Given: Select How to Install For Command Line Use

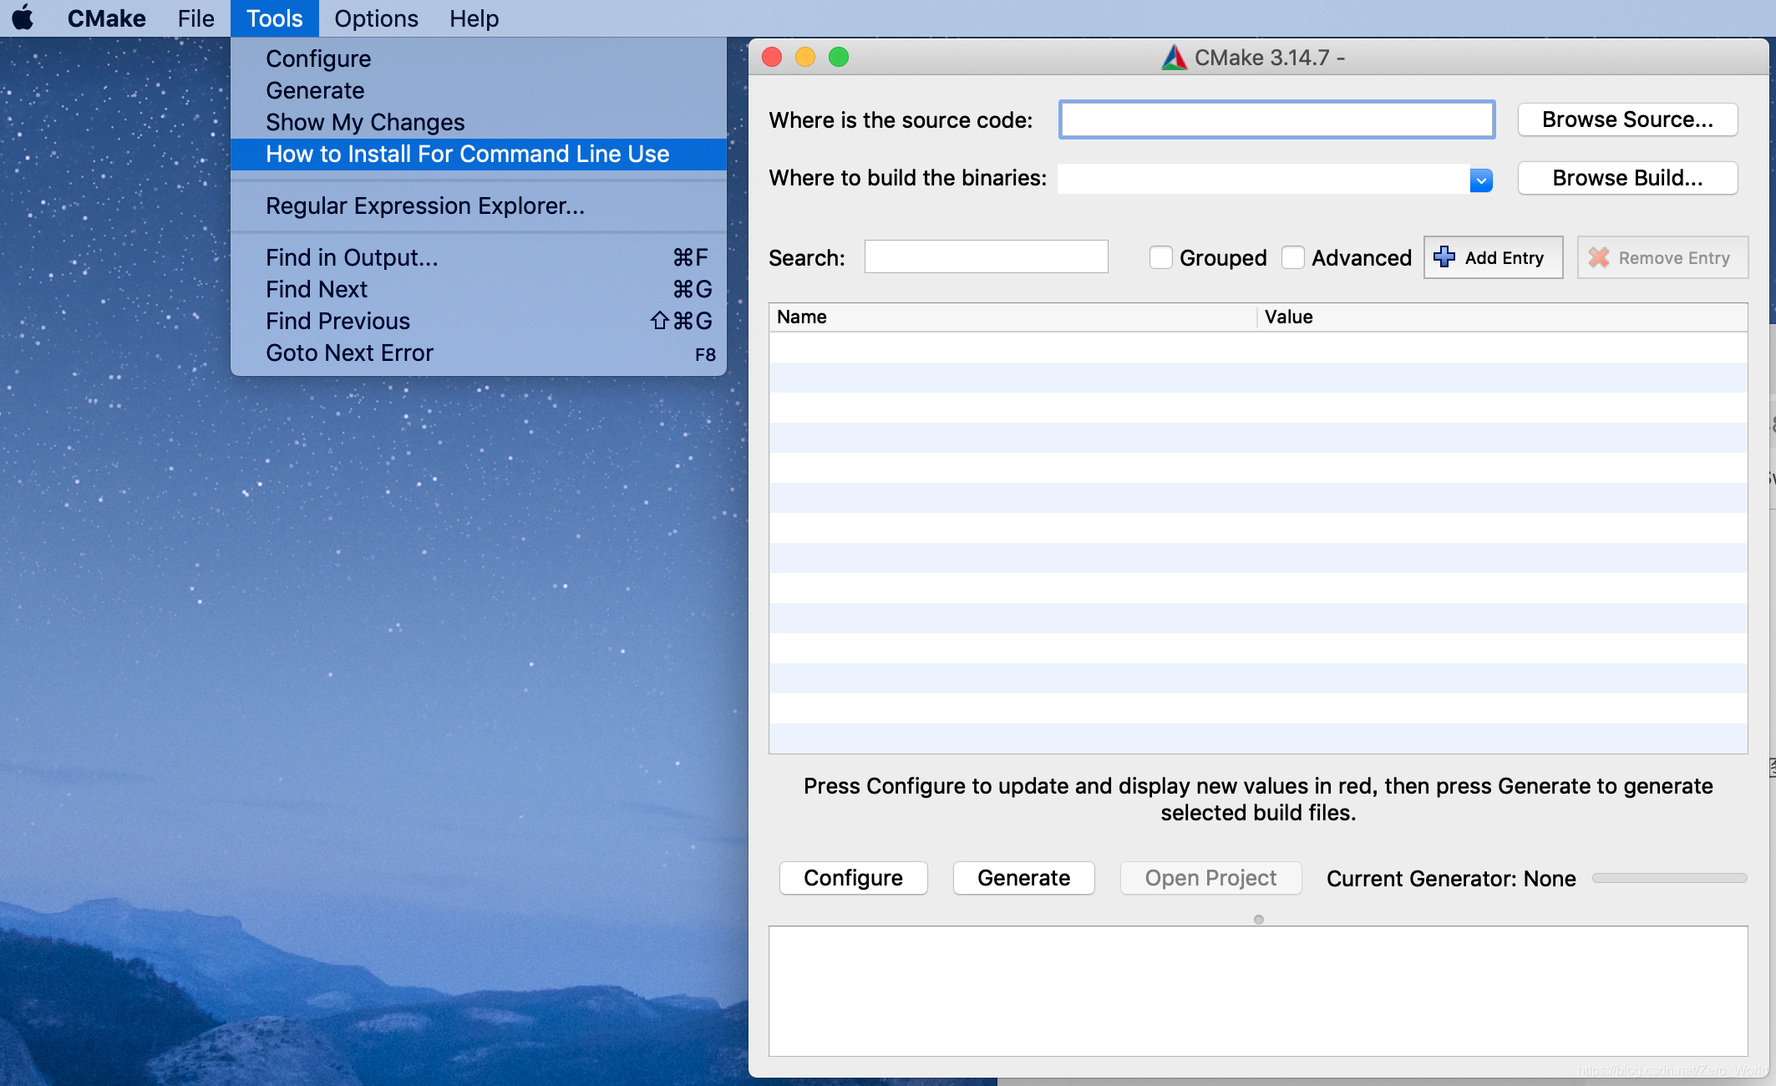Looking at the screenshot, I should [467, 155].
